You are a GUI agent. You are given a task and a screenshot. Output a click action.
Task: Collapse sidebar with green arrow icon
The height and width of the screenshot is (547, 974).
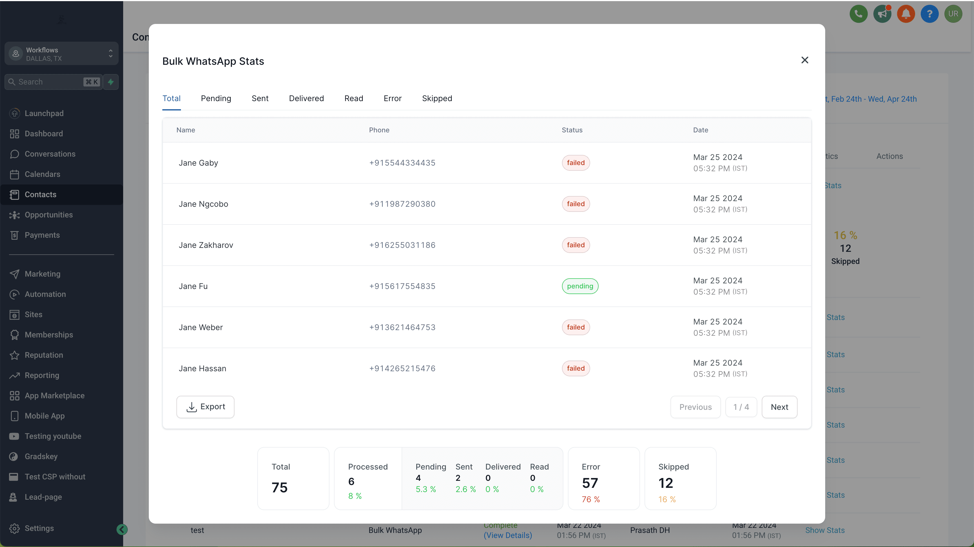click(x=122, y=529)
